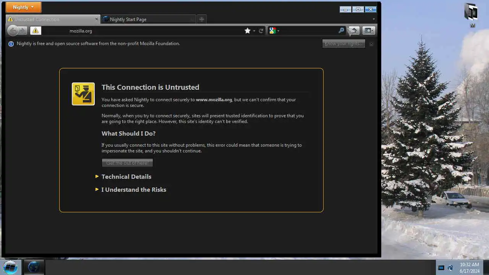Open a new tab with the plus button

tap(202, 19)
